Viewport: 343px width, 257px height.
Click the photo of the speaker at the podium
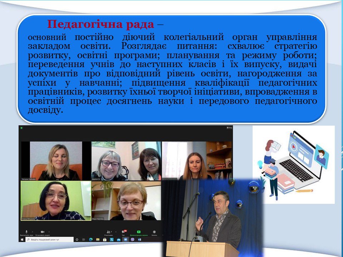click(213, 218)
